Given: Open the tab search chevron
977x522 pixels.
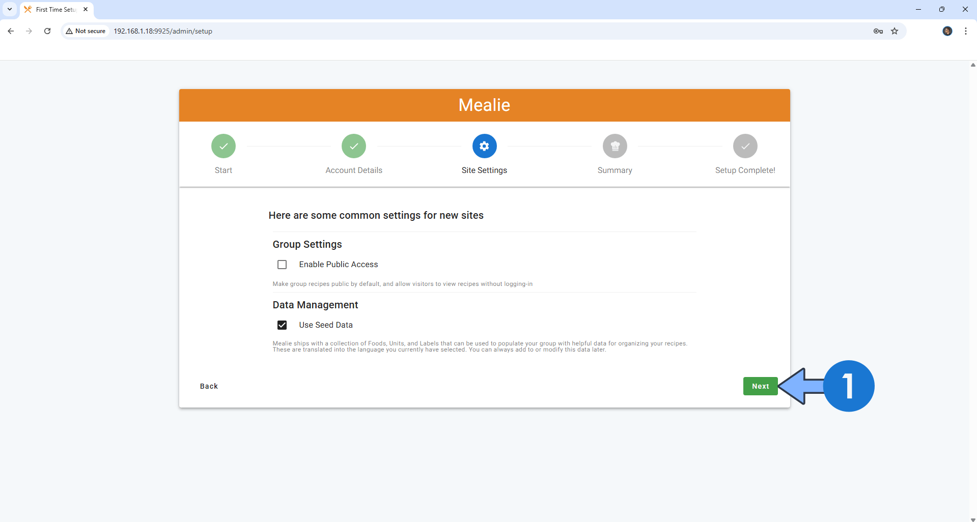Looking at the screenshot, I should (9, 9).
